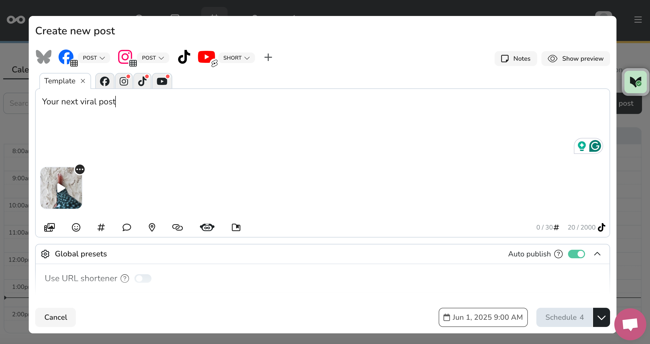Open the hashtag manager
This screenshot has width=650, height=344.
(x=101, y=227)
